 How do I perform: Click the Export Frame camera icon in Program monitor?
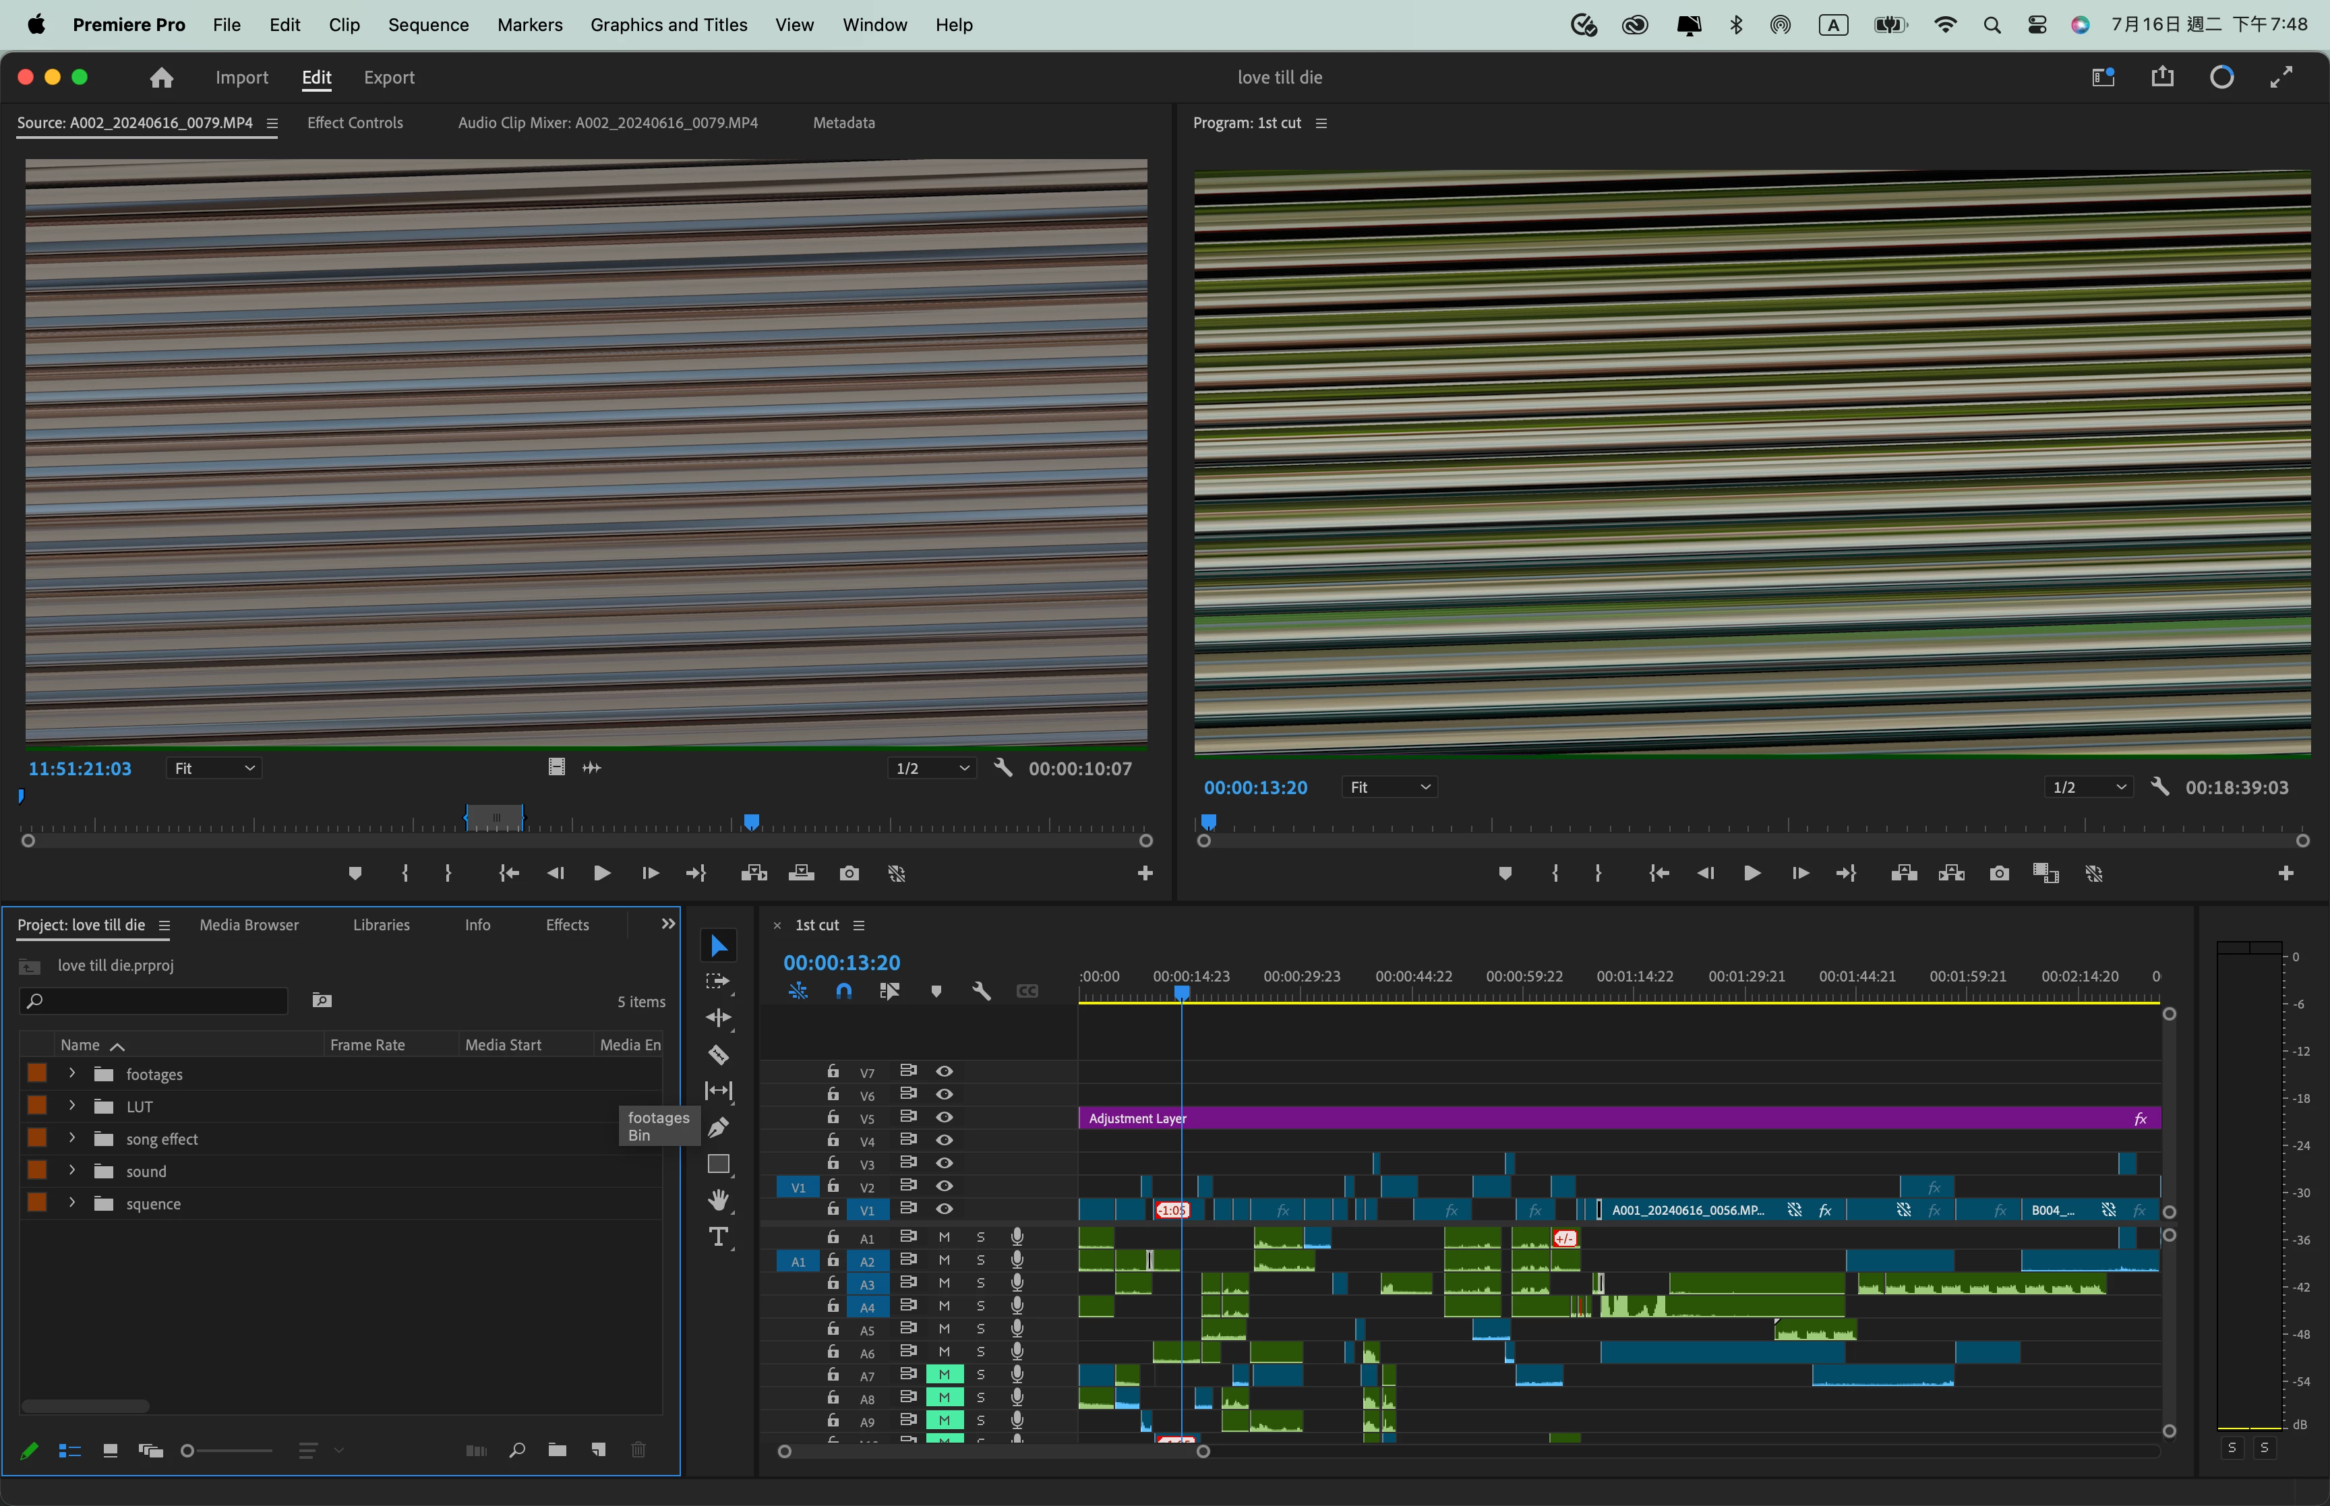(1998, 873)
